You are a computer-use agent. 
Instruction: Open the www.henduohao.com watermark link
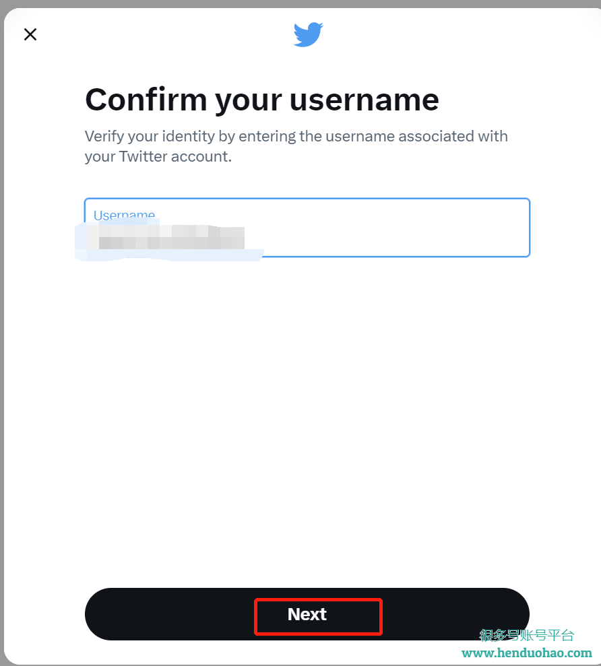(x=526, y=653)
